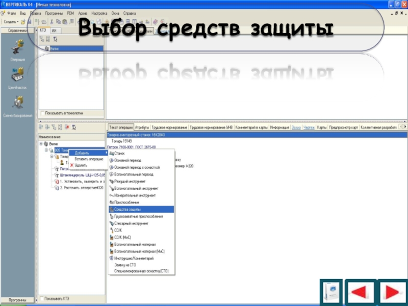Open the Создать dropdown in the toolbar
Image resolution: width=408 pixels, height=306 pixels.
[11, 22]
